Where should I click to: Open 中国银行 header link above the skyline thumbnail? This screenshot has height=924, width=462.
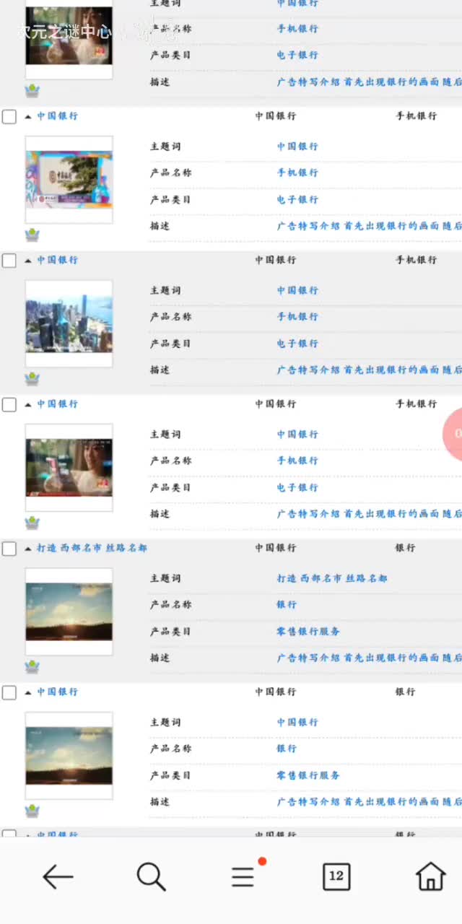click(57, 260)
